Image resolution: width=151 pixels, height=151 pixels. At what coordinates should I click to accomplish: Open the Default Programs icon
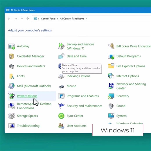[111, 56]
